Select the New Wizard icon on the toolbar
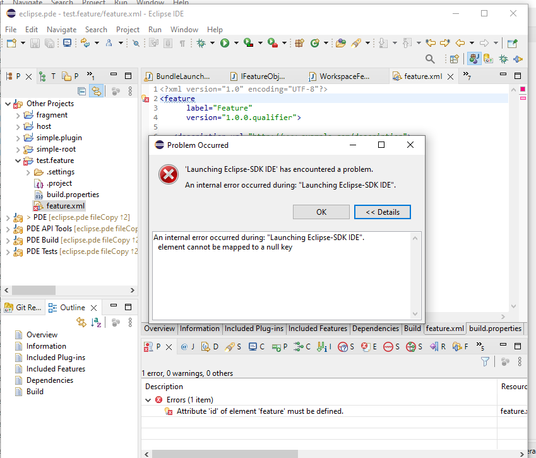This screenshot has height=458, width=536. click(x=11, y=43)
